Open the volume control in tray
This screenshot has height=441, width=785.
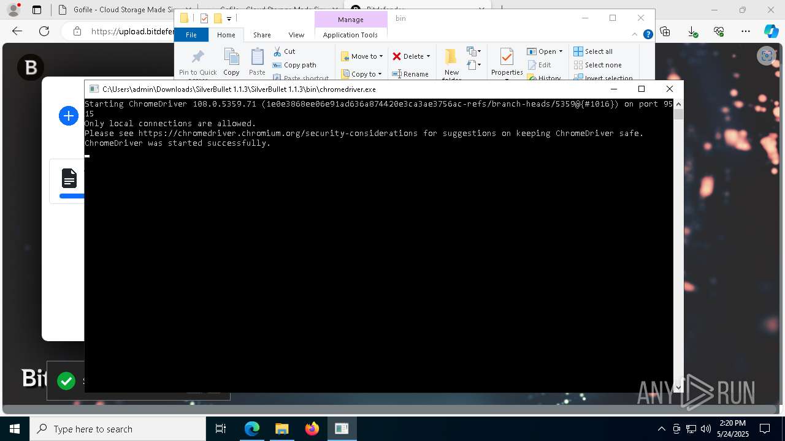pyautogui.click(x=706, y=429)
